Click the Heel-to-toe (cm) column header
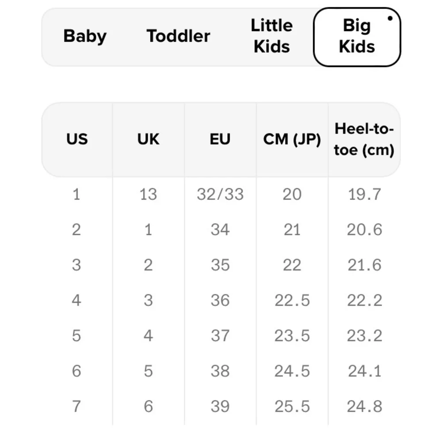 [x=364, y=139]
